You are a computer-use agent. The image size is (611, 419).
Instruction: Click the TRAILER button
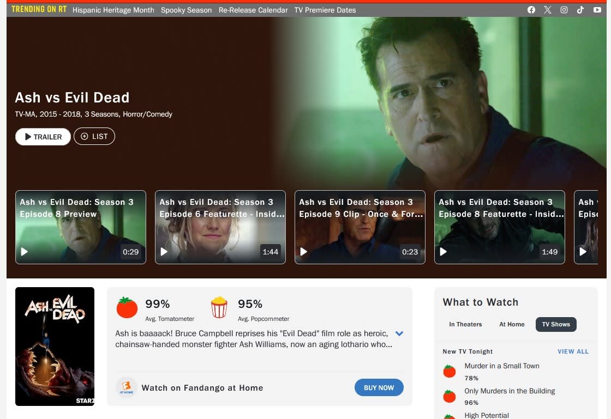click(43, 137)
